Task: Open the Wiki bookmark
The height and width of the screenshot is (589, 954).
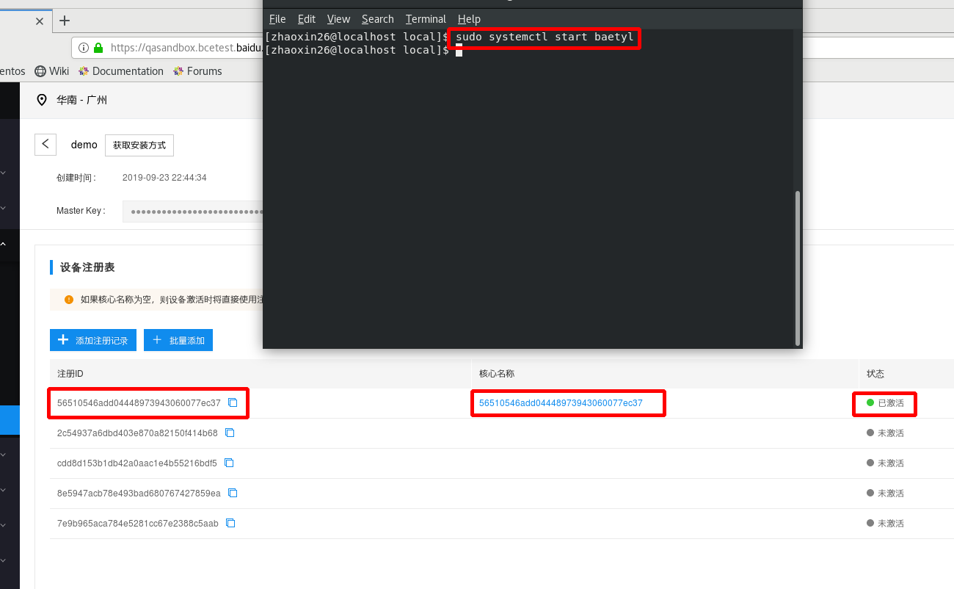Action: pos(52,71)
